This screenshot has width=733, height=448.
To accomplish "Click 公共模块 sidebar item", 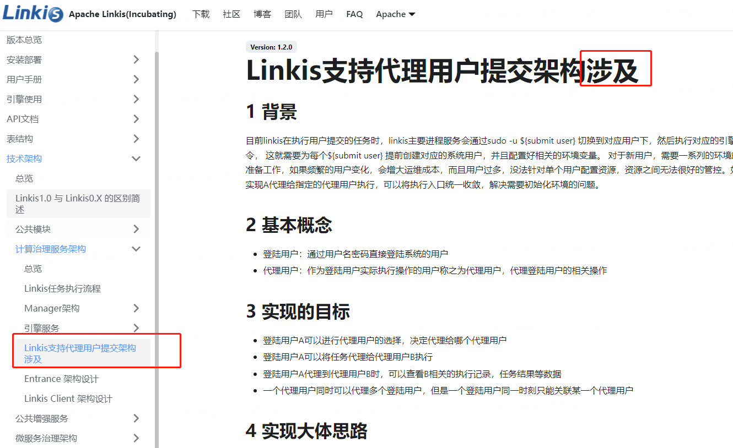I will (x=33, y=229).
